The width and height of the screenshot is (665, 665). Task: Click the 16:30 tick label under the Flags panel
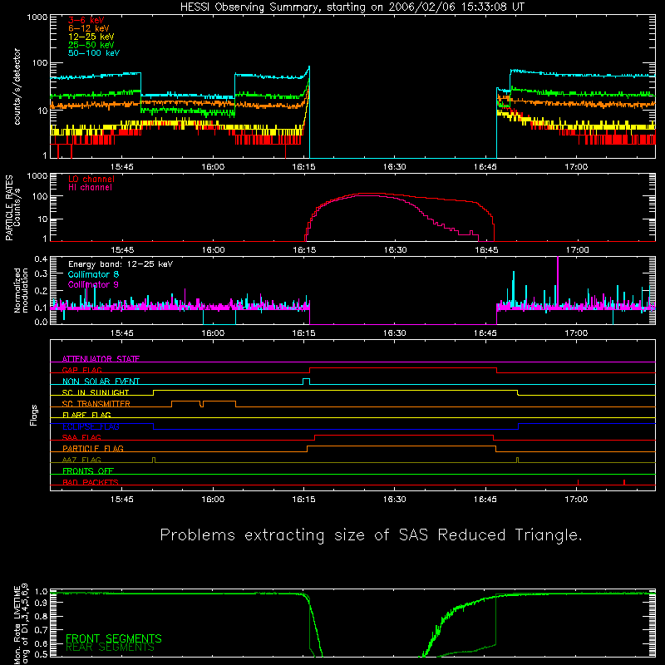point(394,500)
